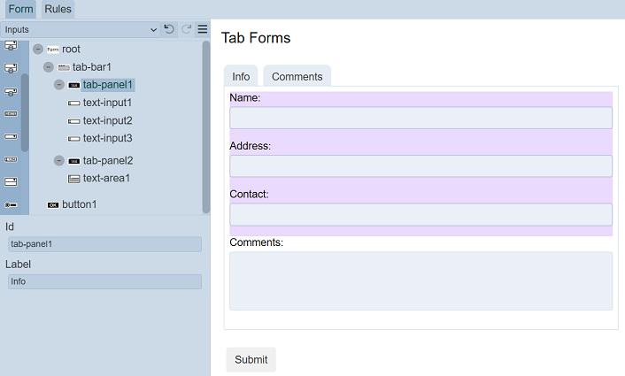Click the text-area1 node icon
Viewport: 625px width, 376px height.
(74, 179)
